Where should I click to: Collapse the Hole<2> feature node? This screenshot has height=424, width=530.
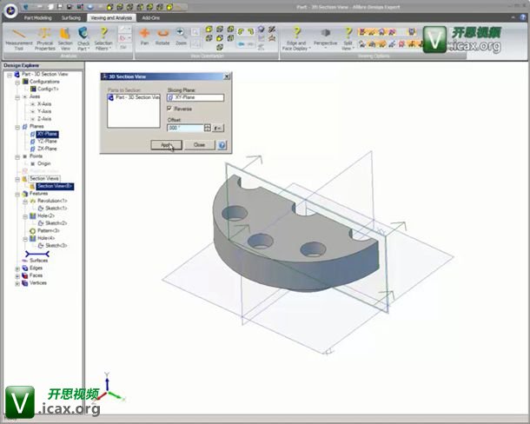pyautogui.click(x=25, y=216)
